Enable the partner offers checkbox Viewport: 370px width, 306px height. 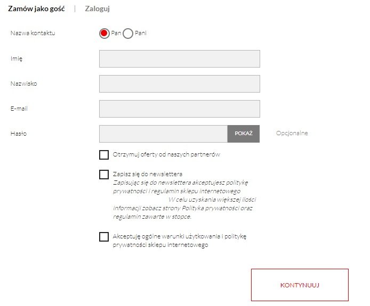104,155
